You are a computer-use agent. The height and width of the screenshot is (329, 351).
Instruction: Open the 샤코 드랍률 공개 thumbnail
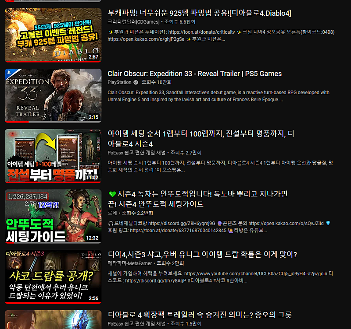[53, 277]
